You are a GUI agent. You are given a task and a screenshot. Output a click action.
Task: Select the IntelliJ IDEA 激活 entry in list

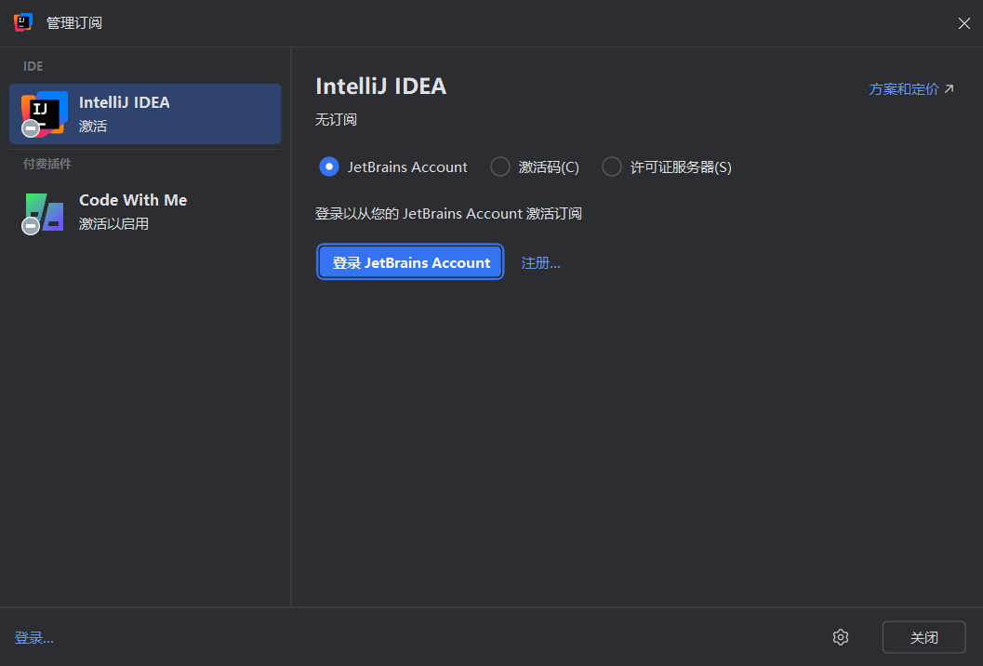click(x=145, y=113)
